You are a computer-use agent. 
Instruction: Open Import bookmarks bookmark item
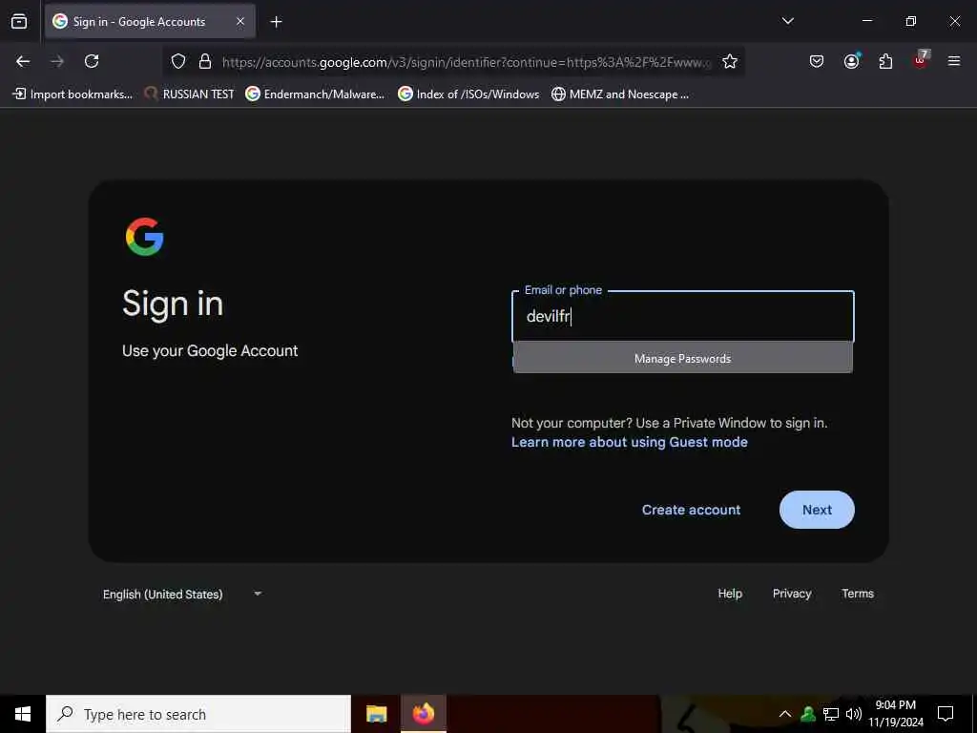point(73,94)
